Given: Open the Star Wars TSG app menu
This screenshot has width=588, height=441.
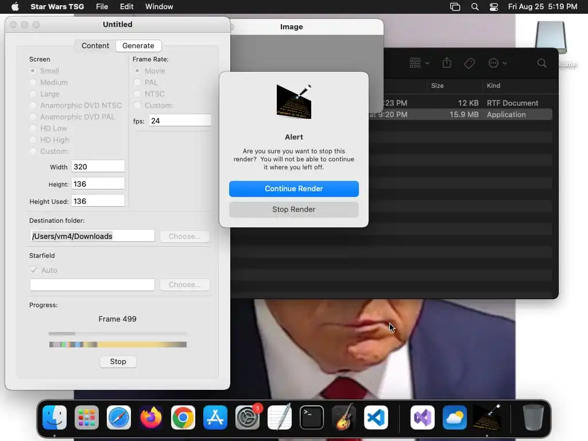Looking at the screenshot, I should pos(57,6).
